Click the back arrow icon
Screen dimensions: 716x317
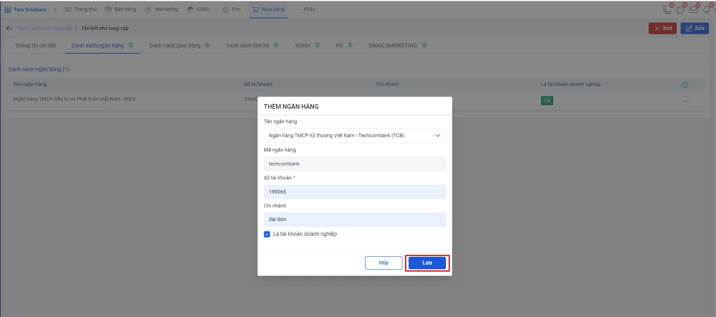tap(9, 28)
